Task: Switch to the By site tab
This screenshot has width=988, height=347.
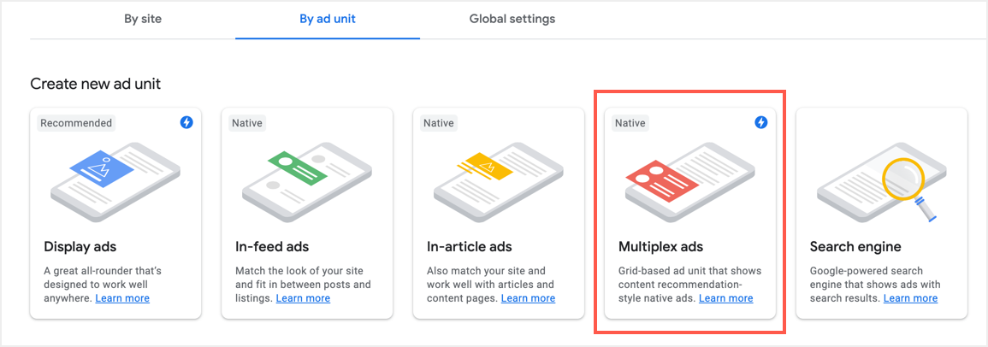Action: [143, 19]
